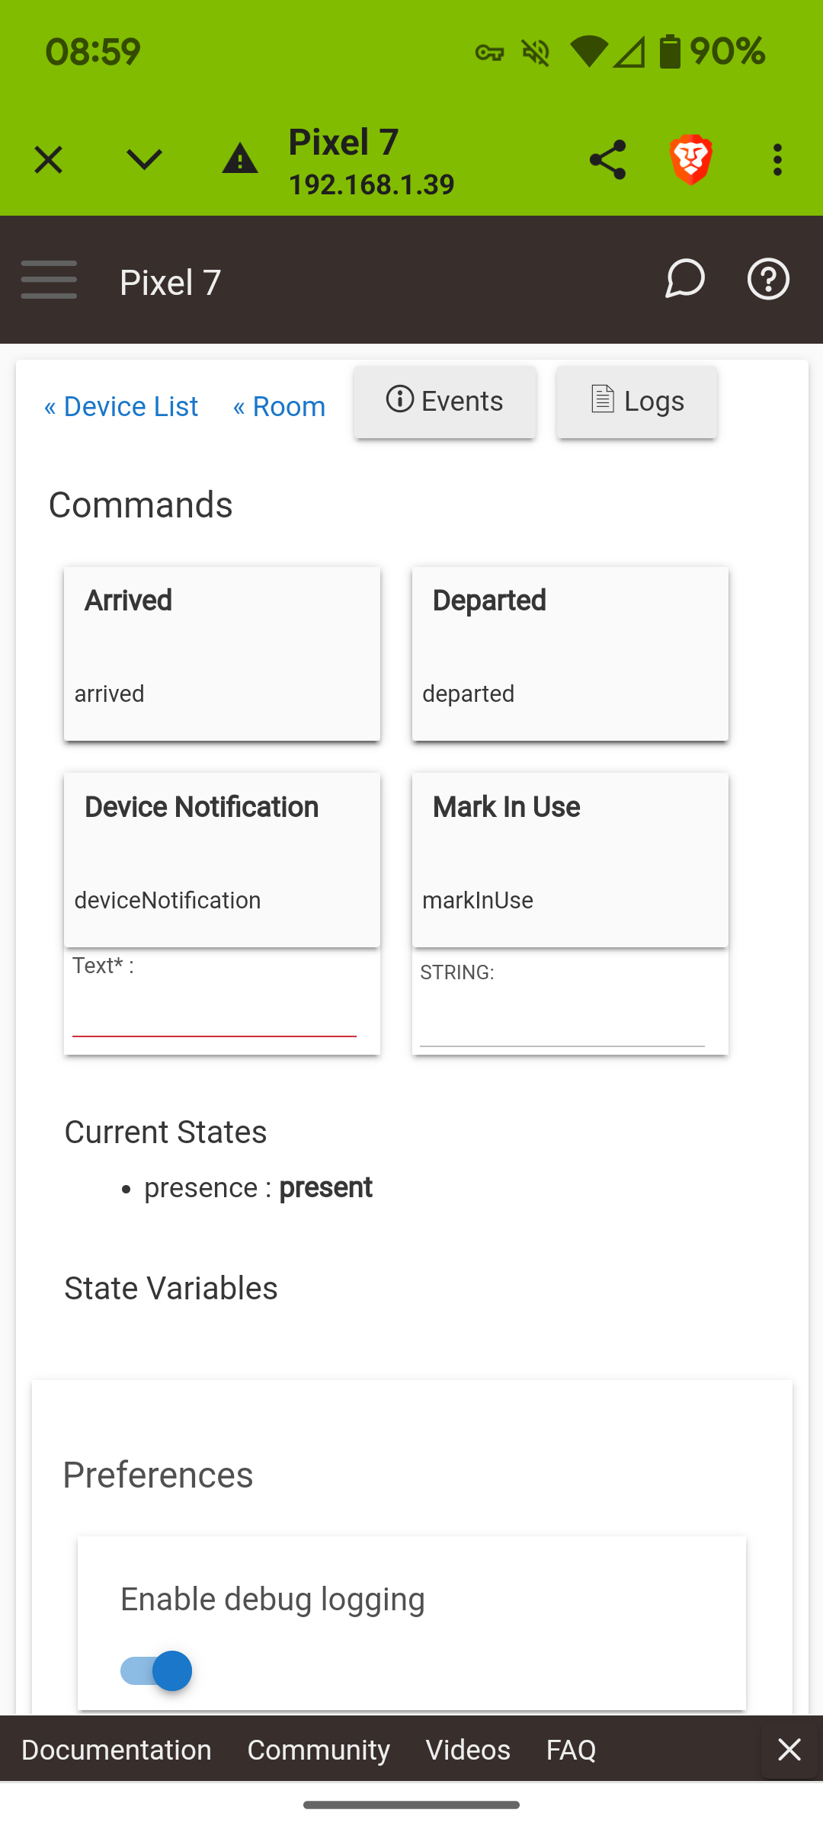Open the browser three-dot overflow menu
The image size is (823, 1829).
pos(777,160)
